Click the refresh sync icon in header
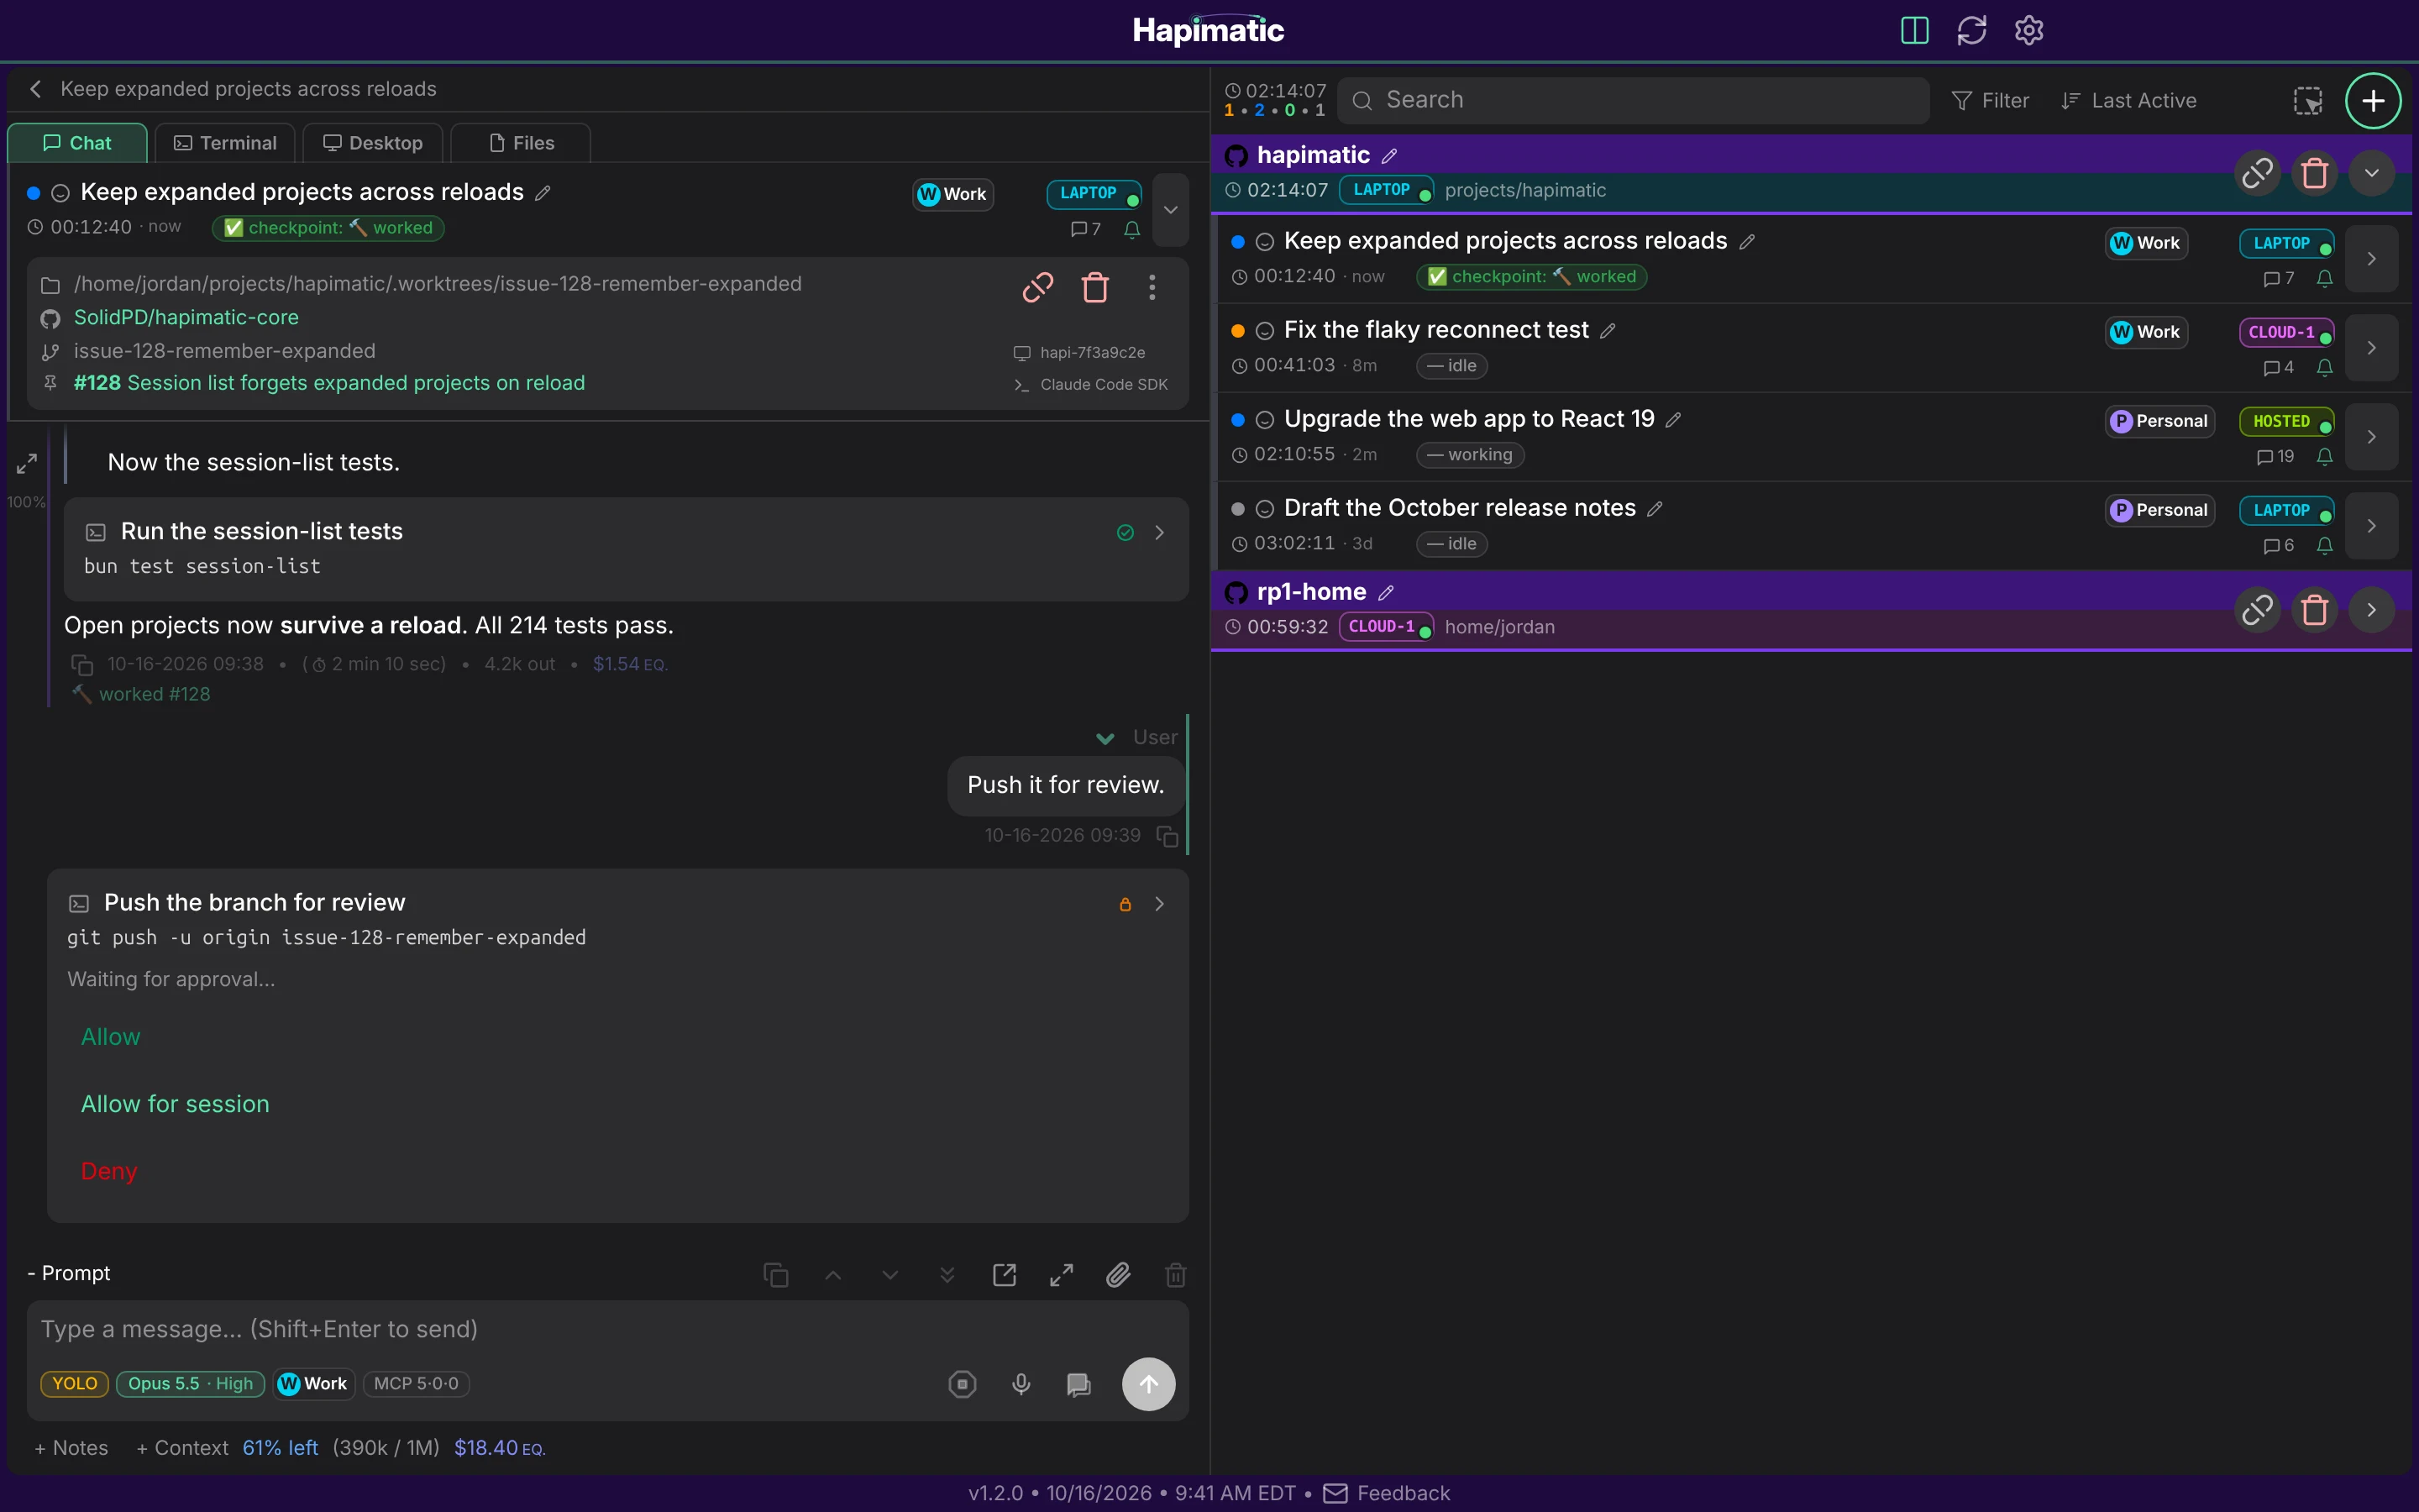This screenshot has height=1512, width=2419. [1971, 30]
